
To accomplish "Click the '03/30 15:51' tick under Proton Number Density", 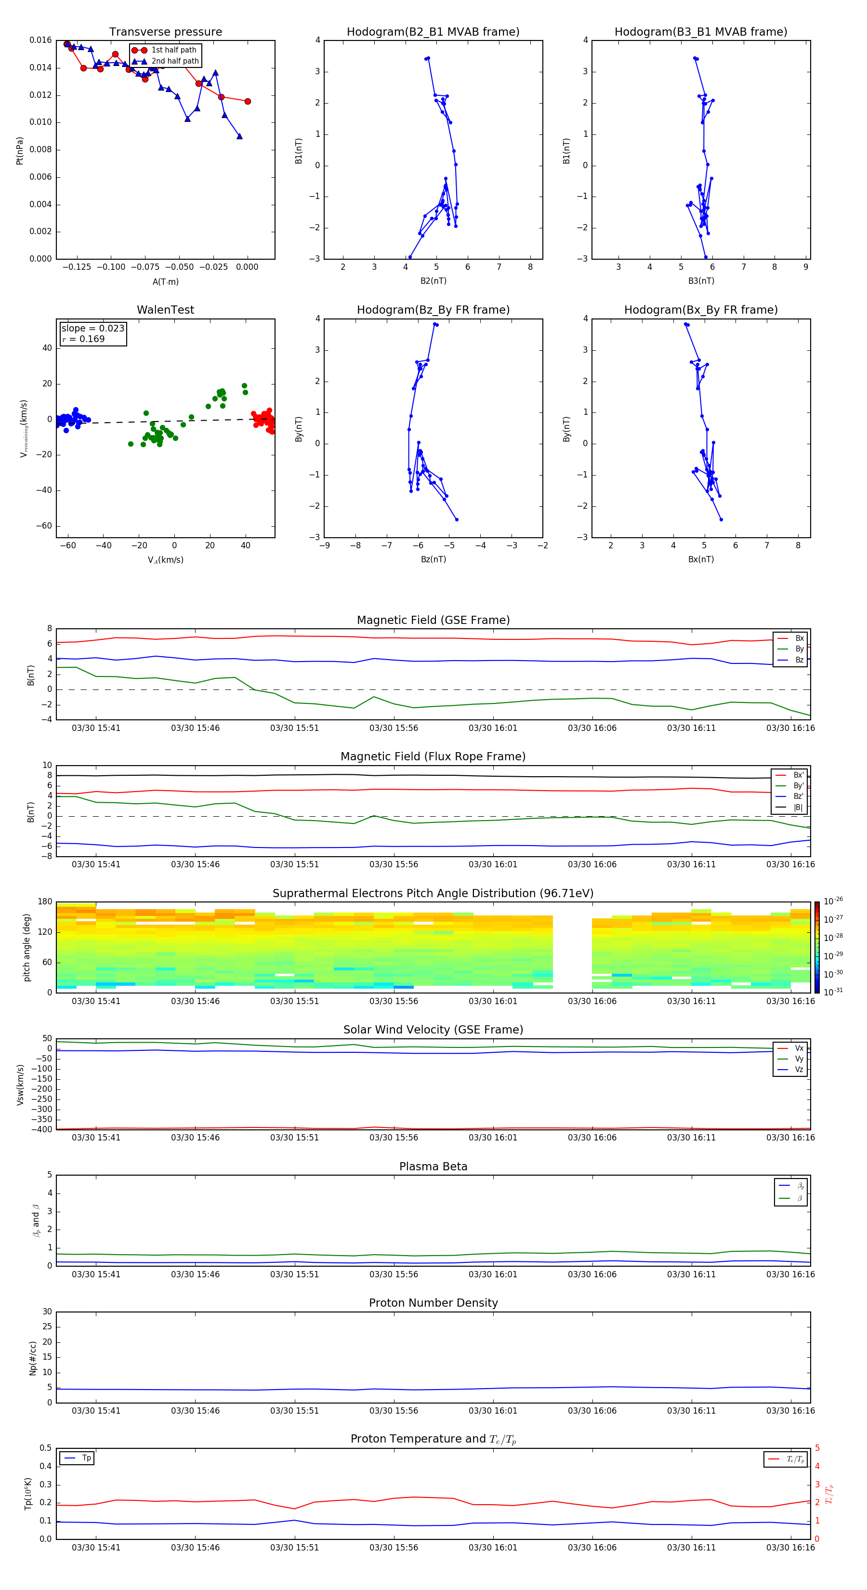I will point(294,1410).
